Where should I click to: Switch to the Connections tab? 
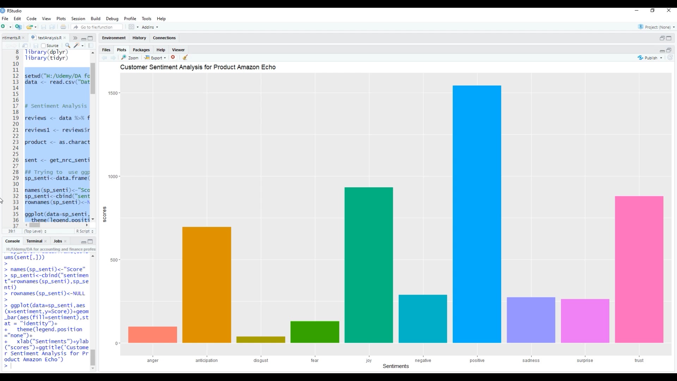[164, 38]
